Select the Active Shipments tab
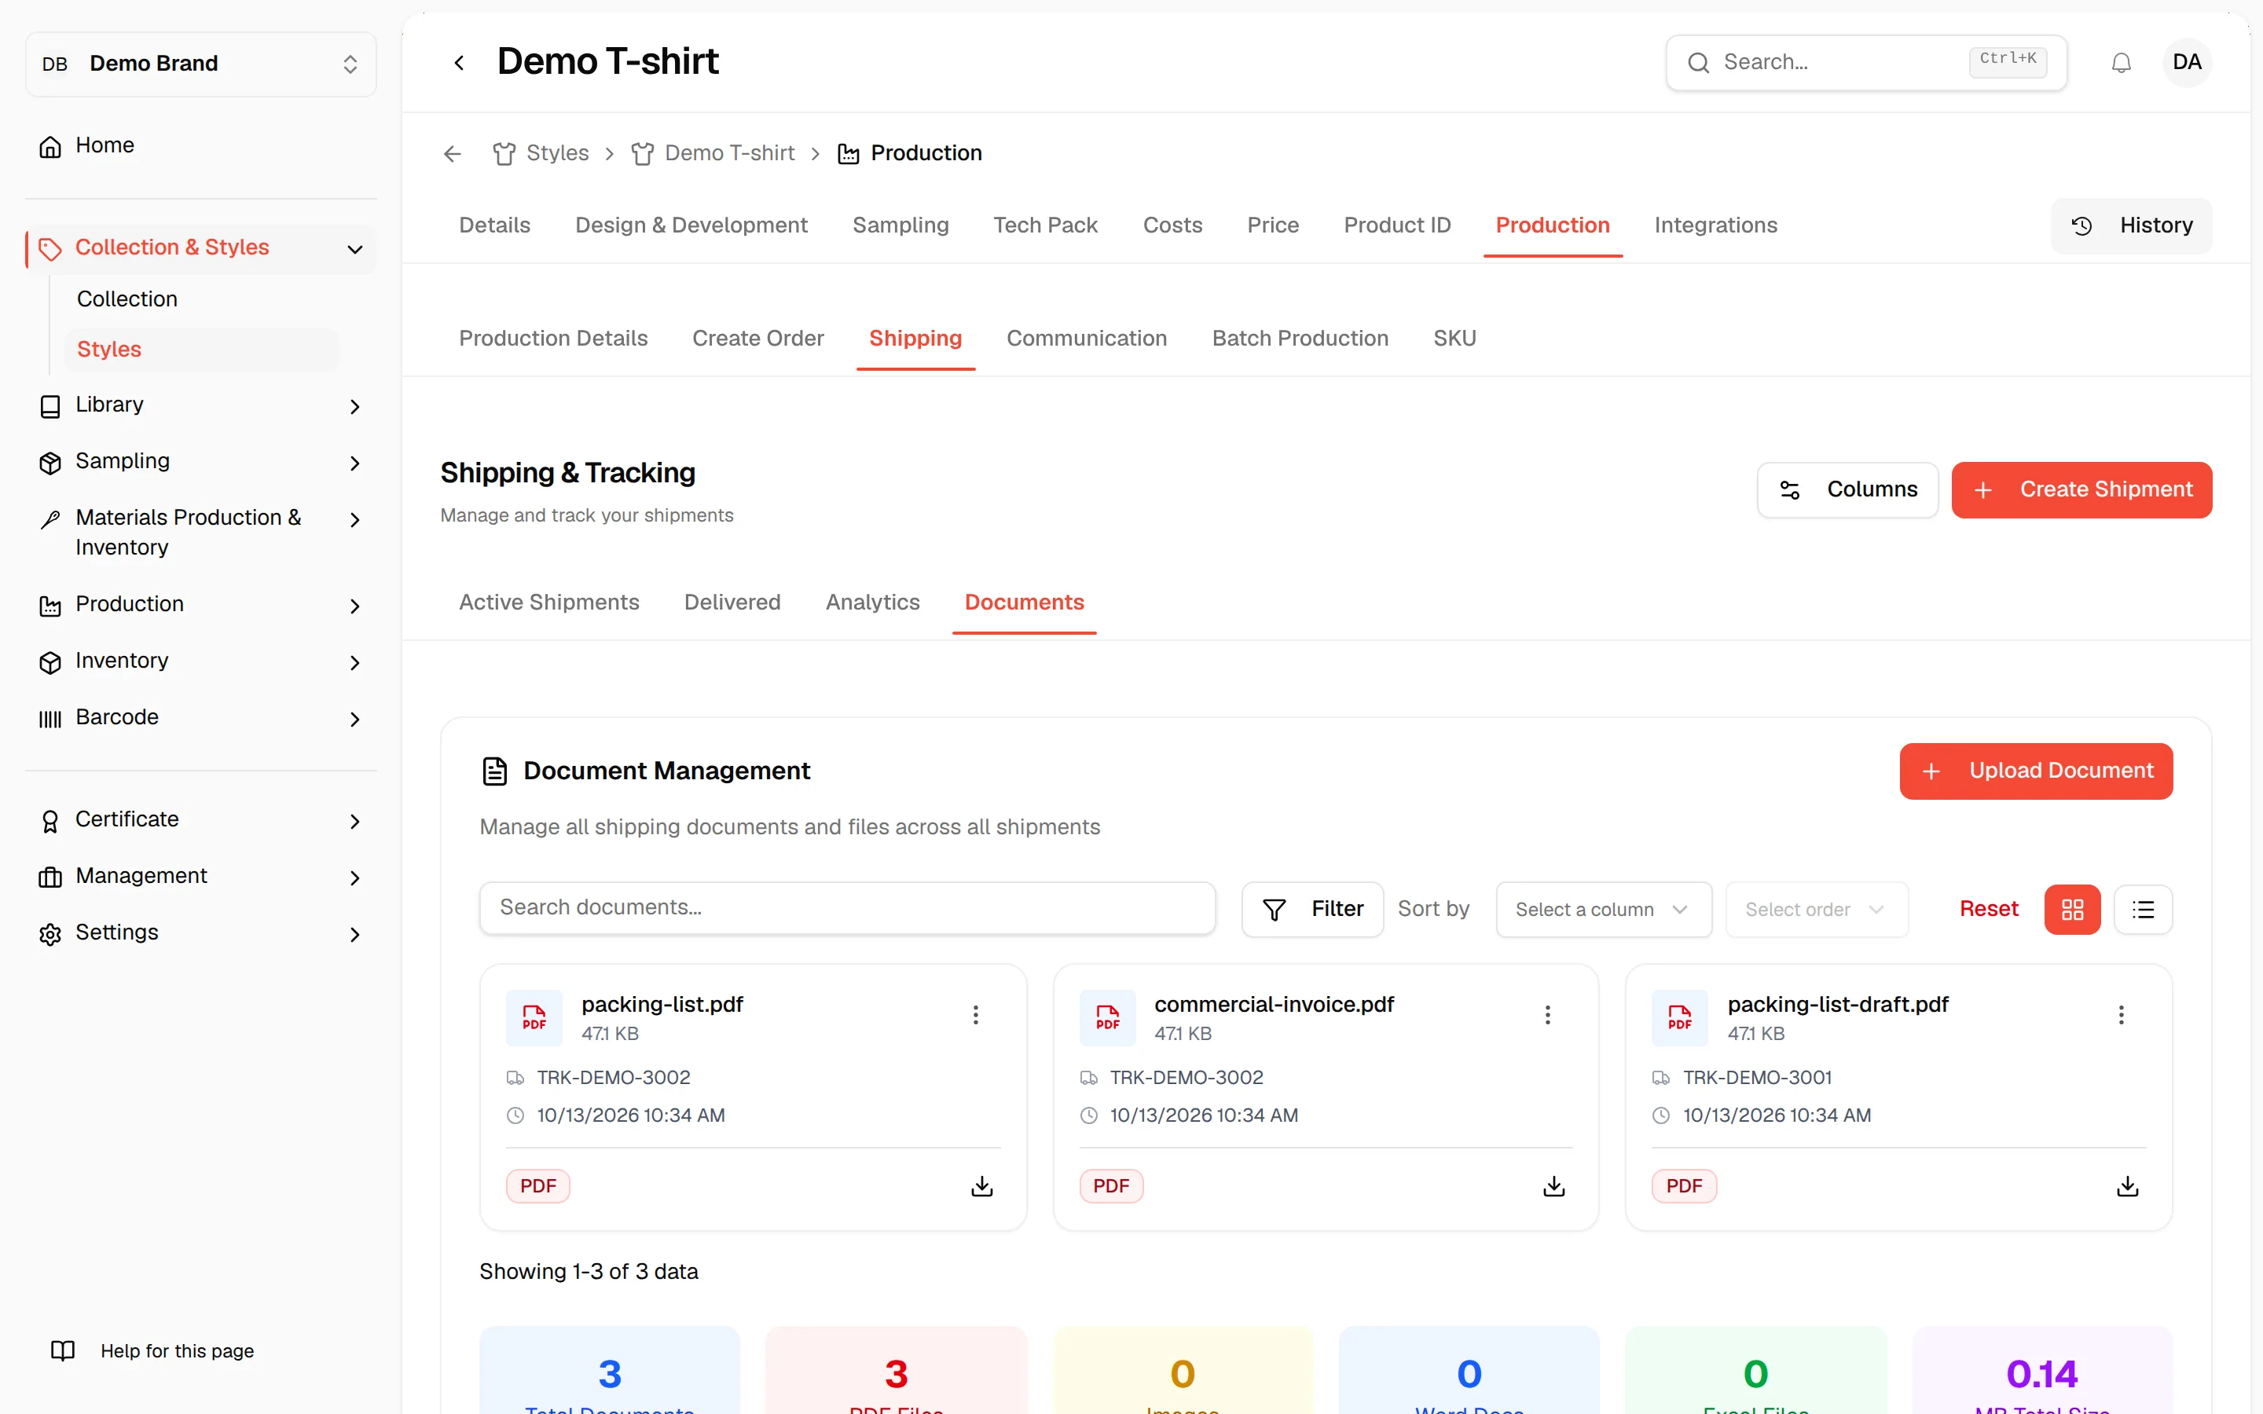Viewport: 2263px width, 1414px height. point(549,603)
